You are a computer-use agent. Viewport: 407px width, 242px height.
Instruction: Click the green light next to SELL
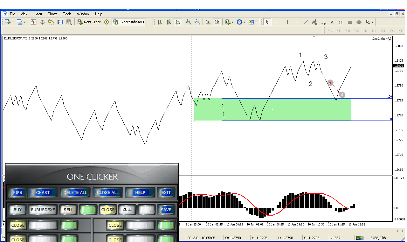coord(88,210)
